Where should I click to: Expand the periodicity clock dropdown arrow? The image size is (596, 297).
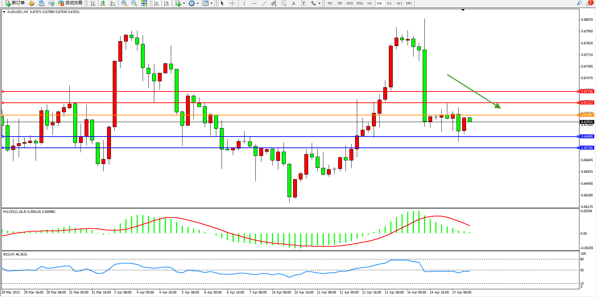point(198,3)
